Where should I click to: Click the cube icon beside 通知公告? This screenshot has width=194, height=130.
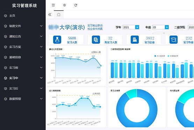pos(6,36)
